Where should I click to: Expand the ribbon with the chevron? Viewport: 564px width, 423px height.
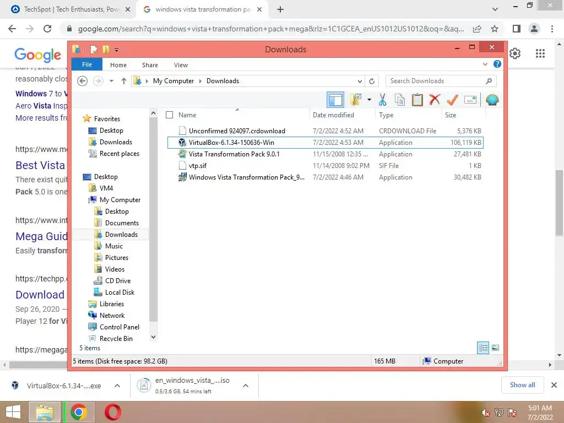(485, 64)
